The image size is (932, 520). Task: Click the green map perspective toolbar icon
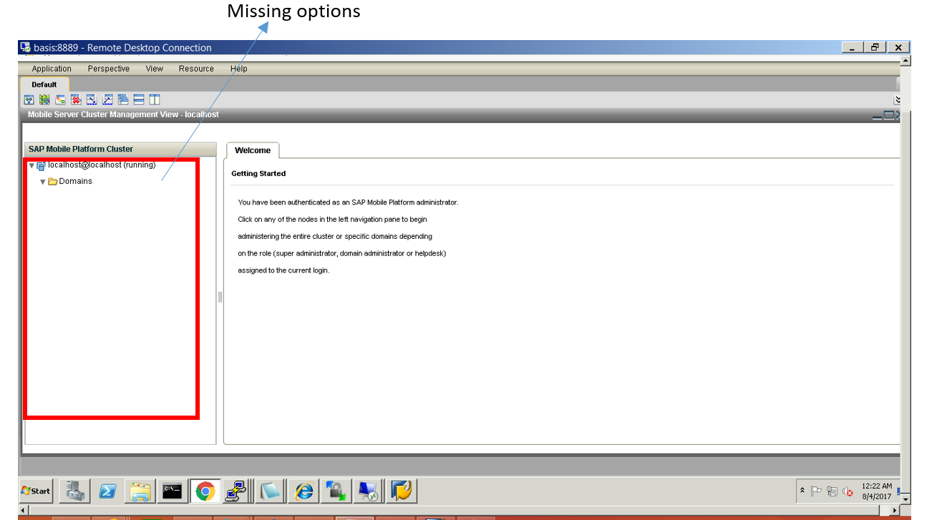click(44, 100)
